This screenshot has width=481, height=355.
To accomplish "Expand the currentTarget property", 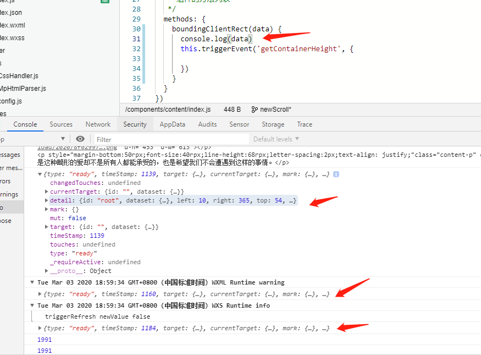I will click(x=46, y=192).
